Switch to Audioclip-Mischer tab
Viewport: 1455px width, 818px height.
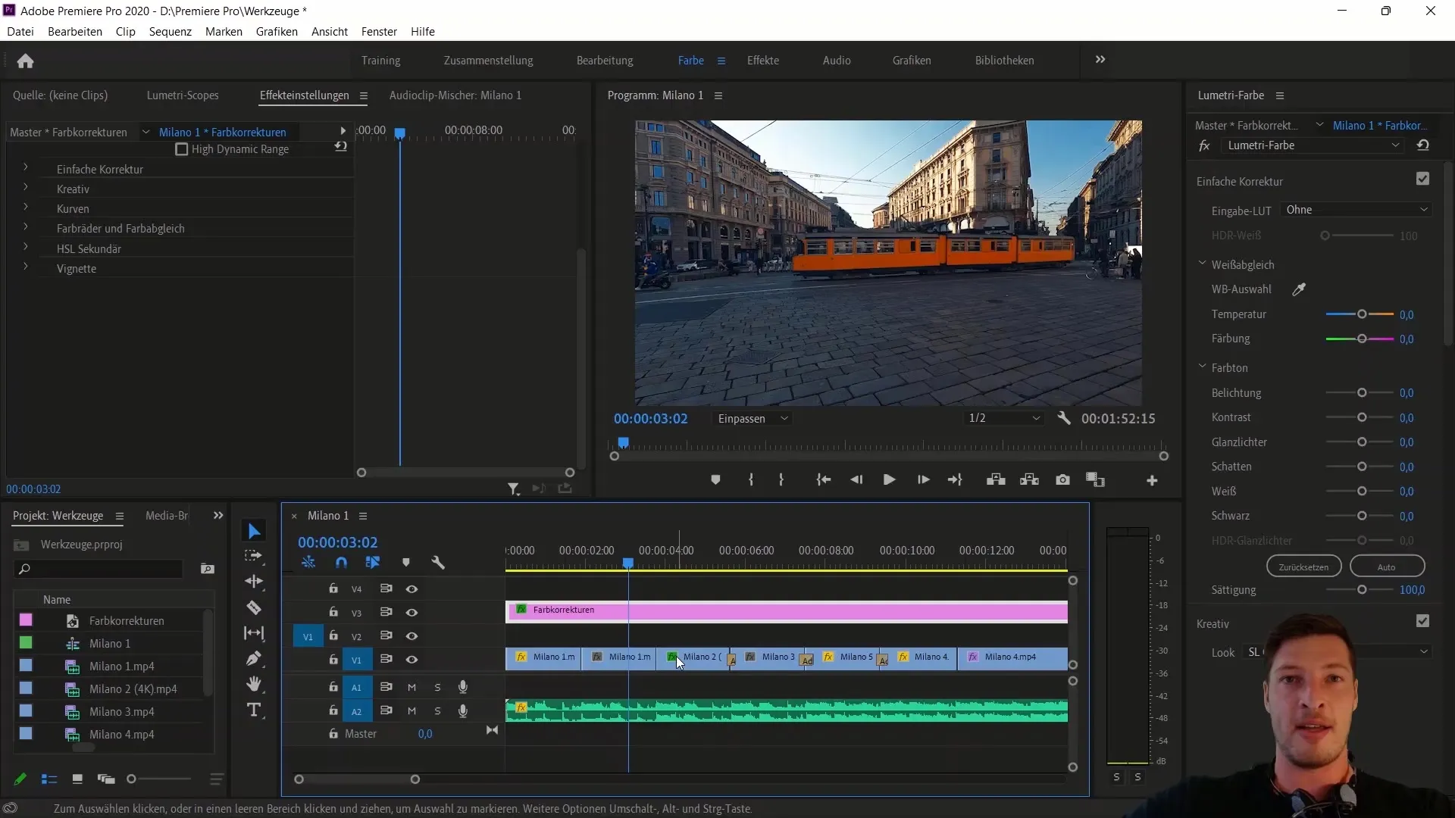[x=455, y=95]
